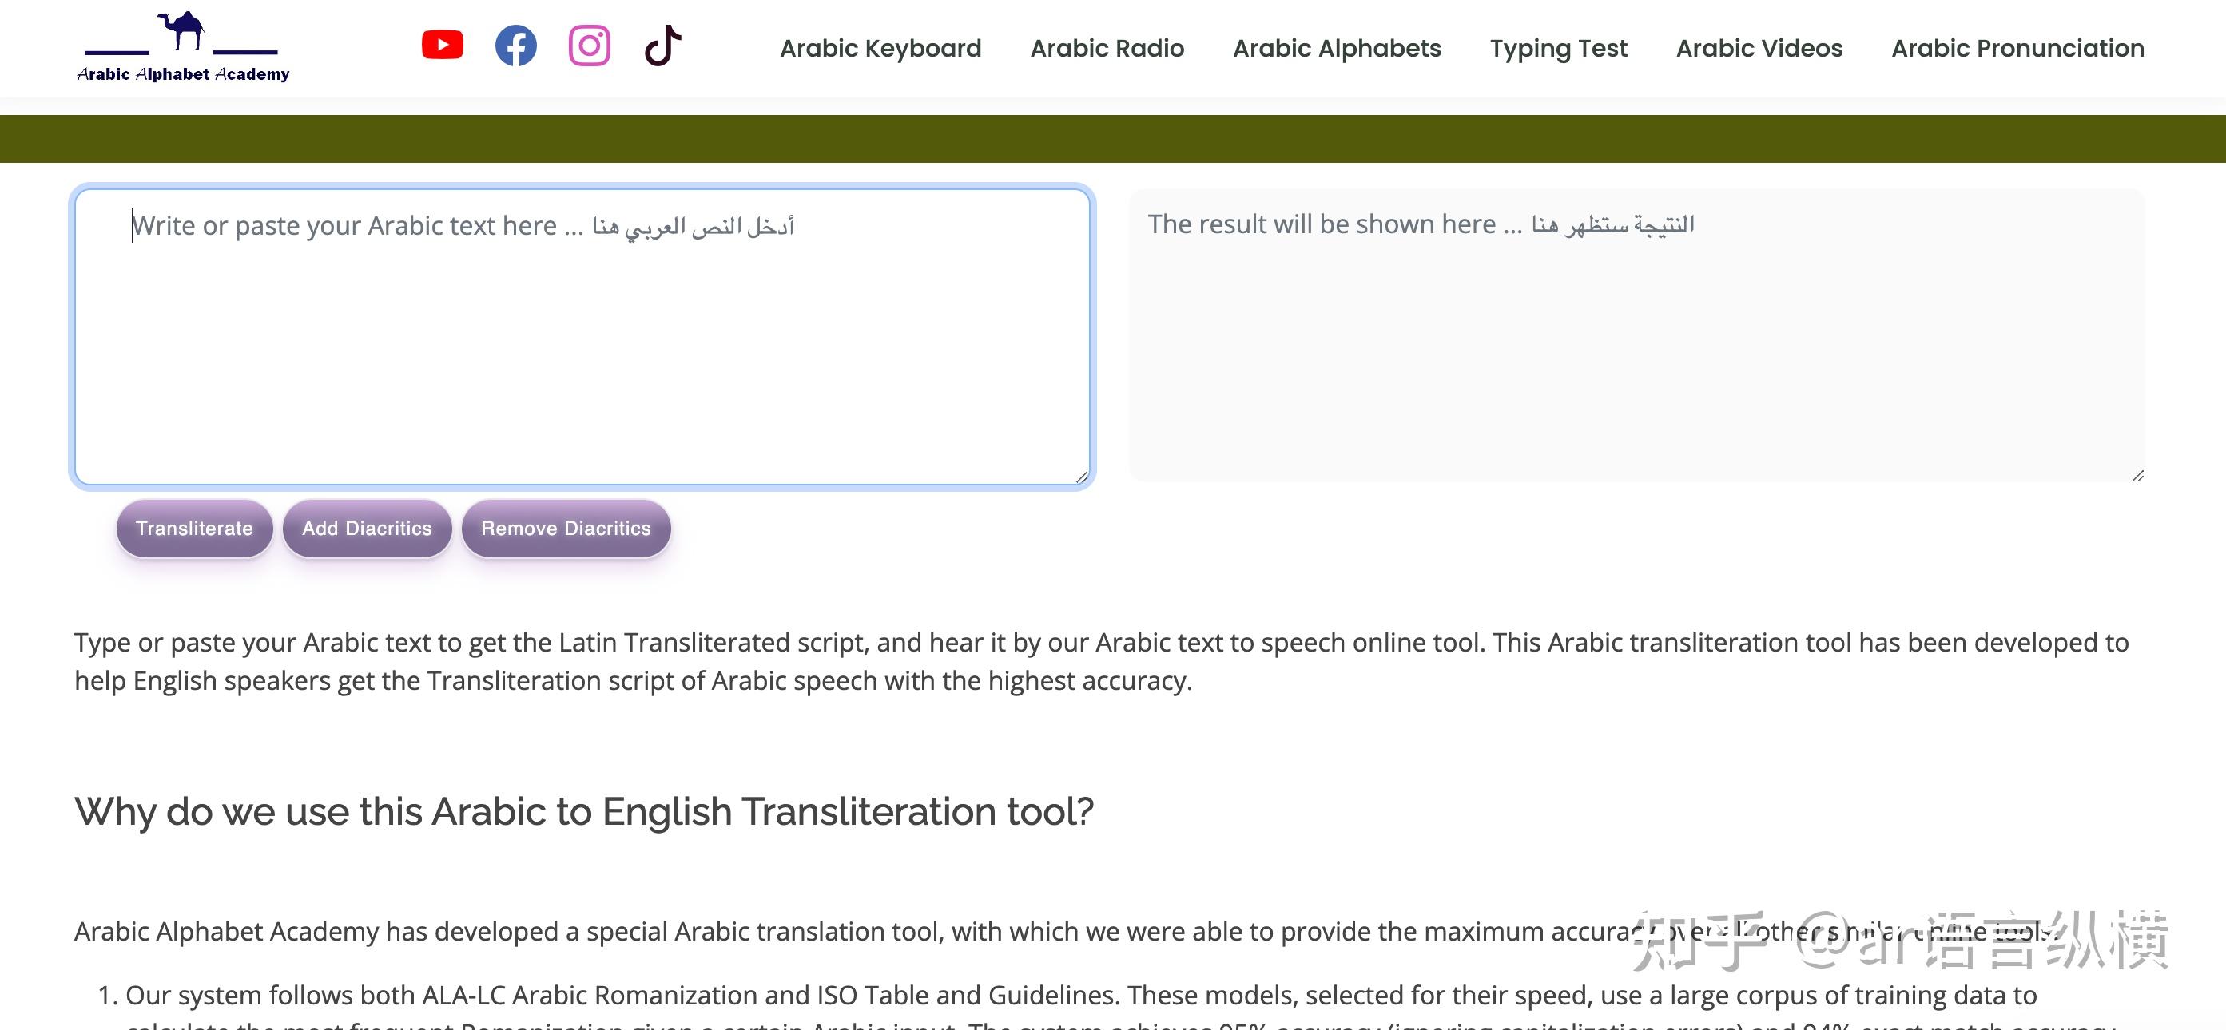Click the dark green banner strip

pos(1113,139)
